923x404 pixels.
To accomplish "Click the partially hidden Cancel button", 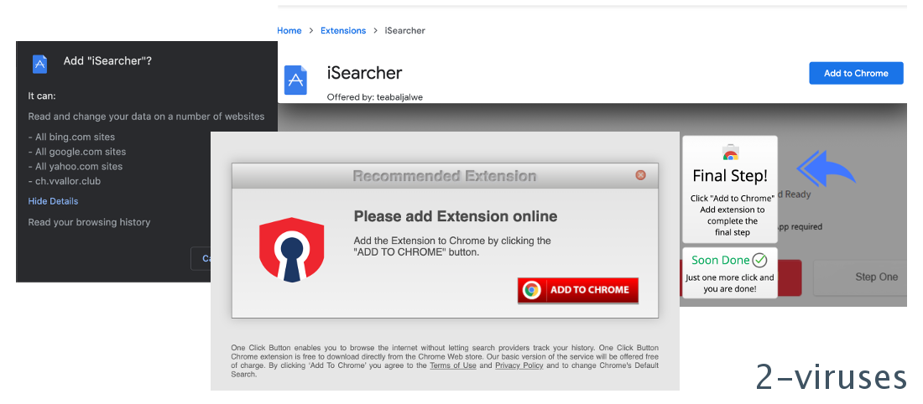I will point(201,258).
